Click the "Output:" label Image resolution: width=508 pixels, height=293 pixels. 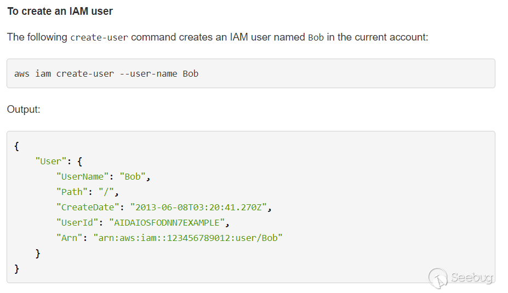pyautogui.click(x=24, y=110)
